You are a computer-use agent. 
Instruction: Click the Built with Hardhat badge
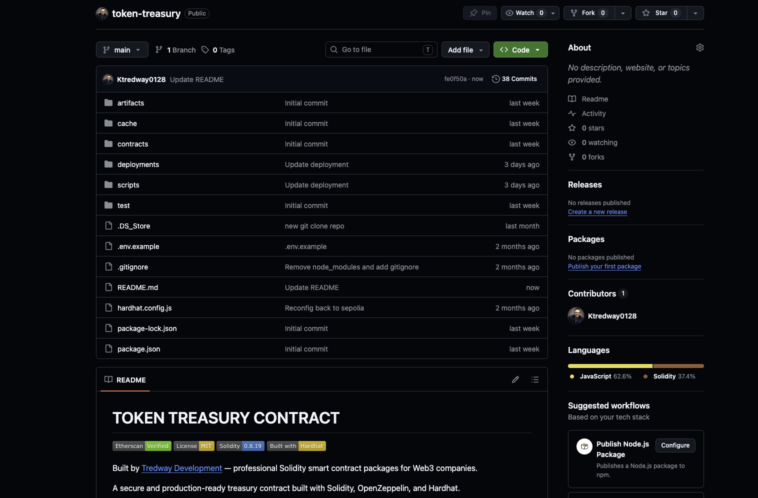point(296,446)
